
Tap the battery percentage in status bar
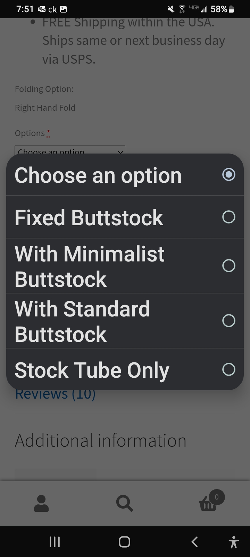click(x=219, y=9)
